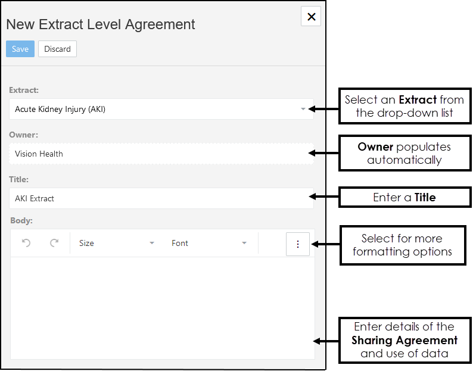
Task: Click the Font text in the toolbar
Action: pyautogui.click(x=180, y=243)
